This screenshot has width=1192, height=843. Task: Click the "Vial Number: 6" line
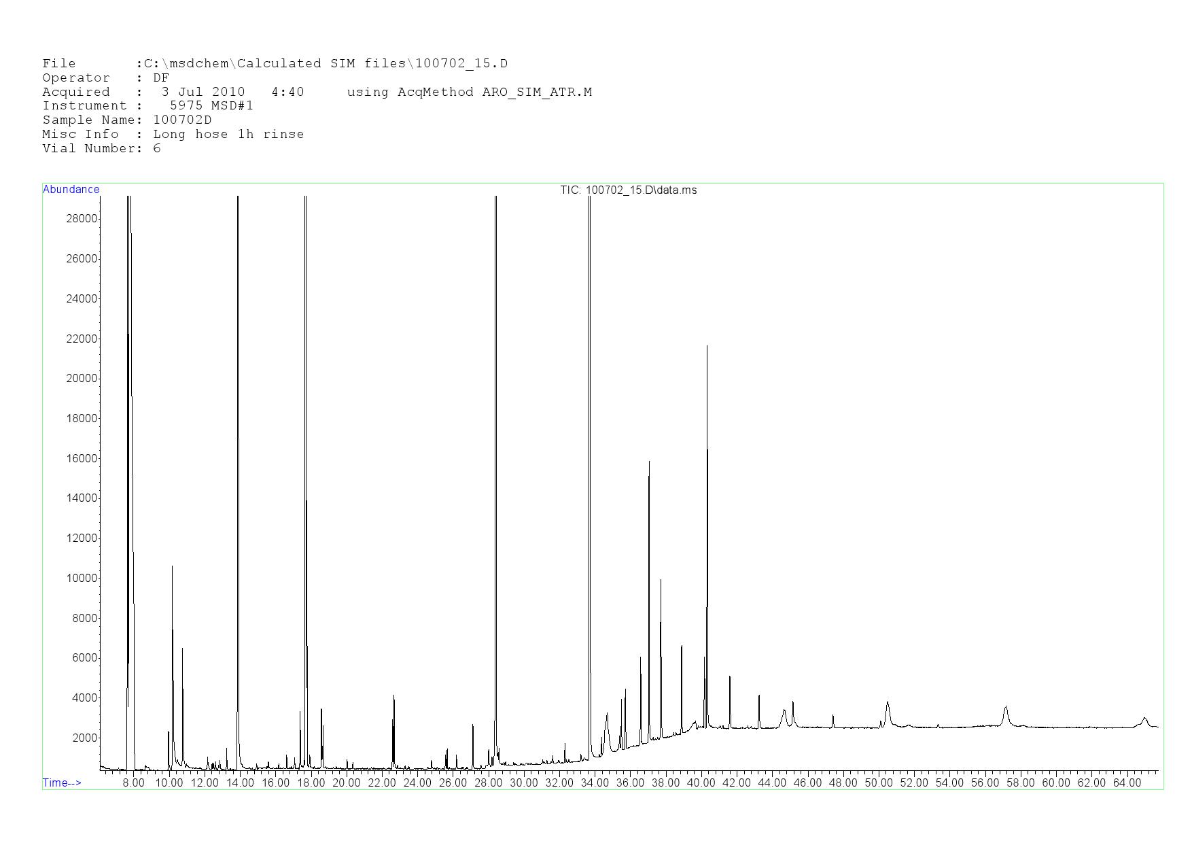tap(101, 149)
